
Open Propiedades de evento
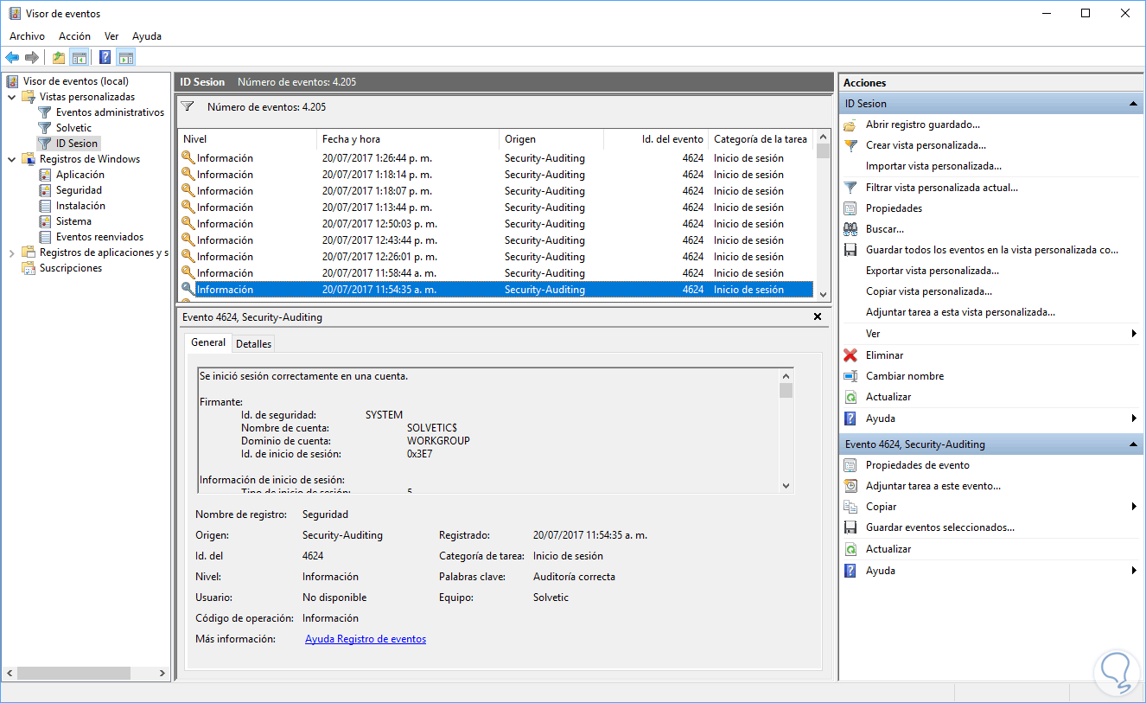[918, 465]
